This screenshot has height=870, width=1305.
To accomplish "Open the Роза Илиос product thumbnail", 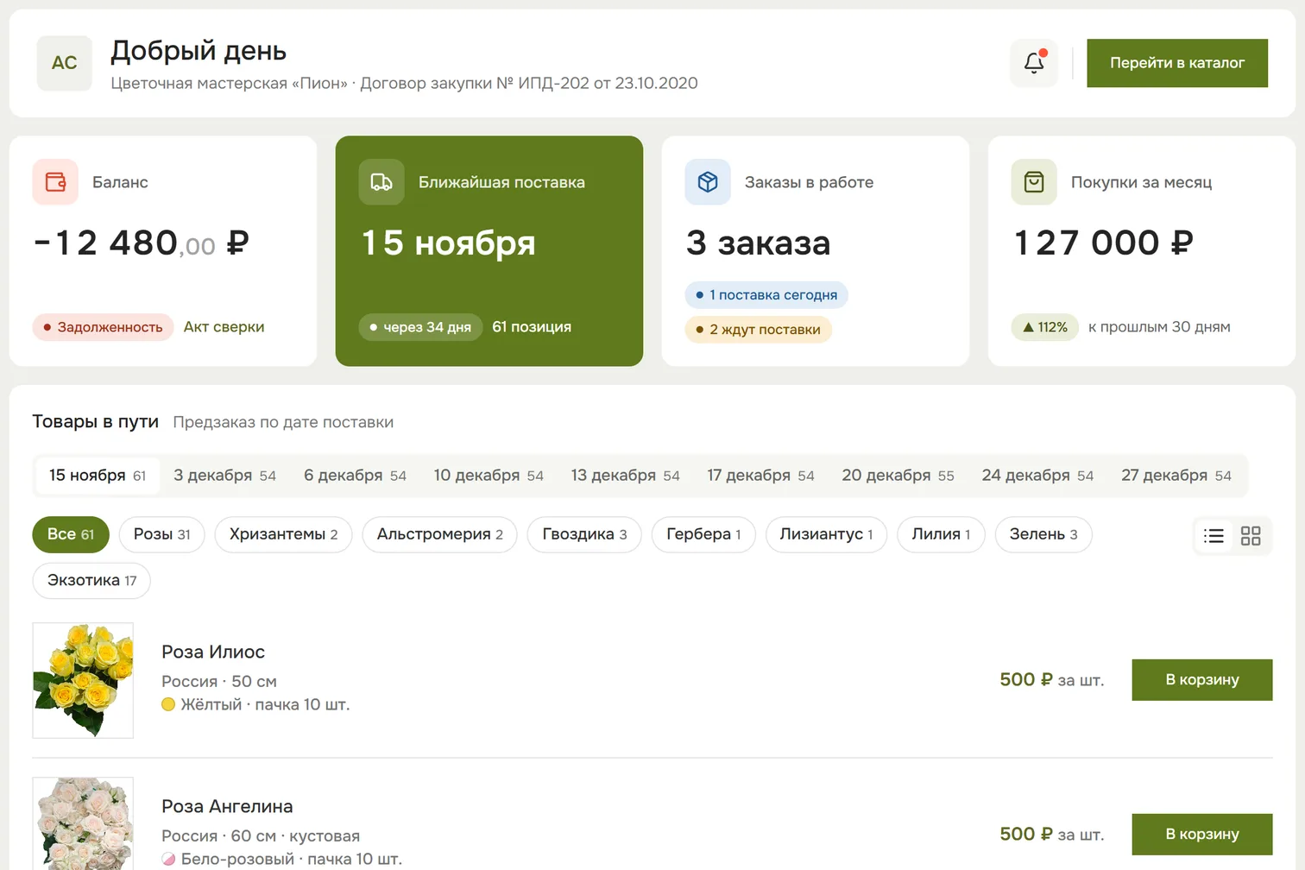I will [83, 680].
